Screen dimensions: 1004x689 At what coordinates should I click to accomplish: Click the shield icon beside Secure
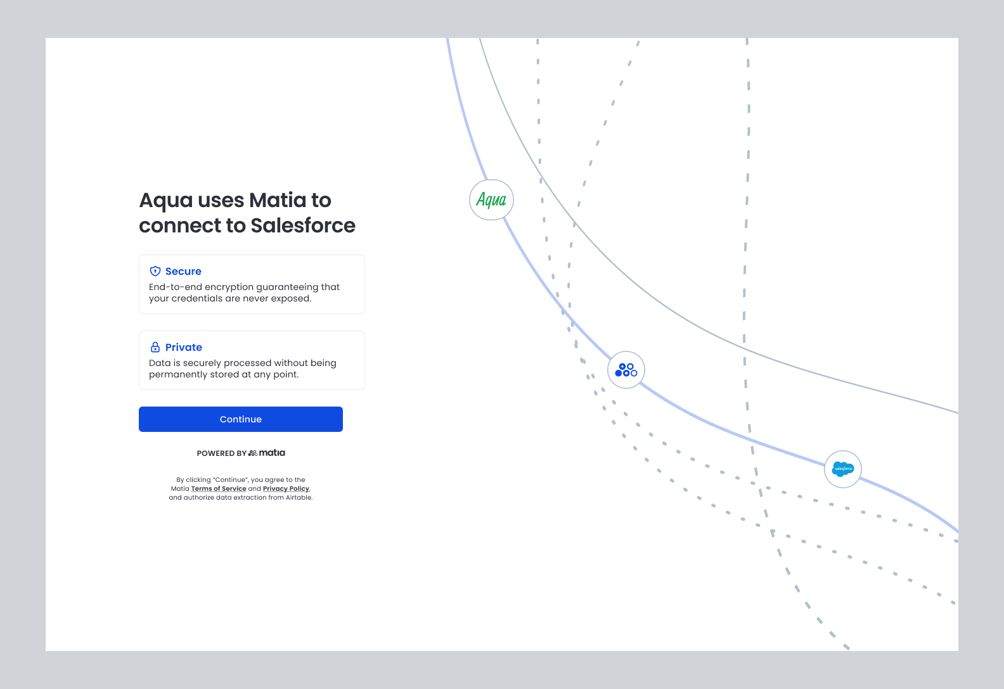click(155, 271)
